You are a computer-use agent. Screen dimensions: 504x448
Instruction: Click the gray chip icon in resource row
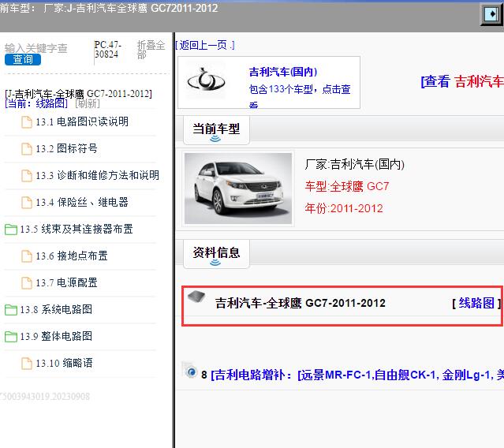[196, 297]
